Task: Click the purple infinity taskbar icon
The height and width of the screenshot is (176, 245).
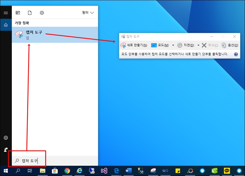Action: click(165, 171)
